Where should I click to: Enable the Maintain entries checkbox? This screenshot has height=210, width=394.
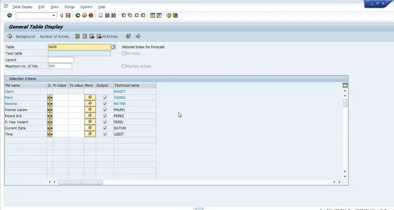coord(124,66)
